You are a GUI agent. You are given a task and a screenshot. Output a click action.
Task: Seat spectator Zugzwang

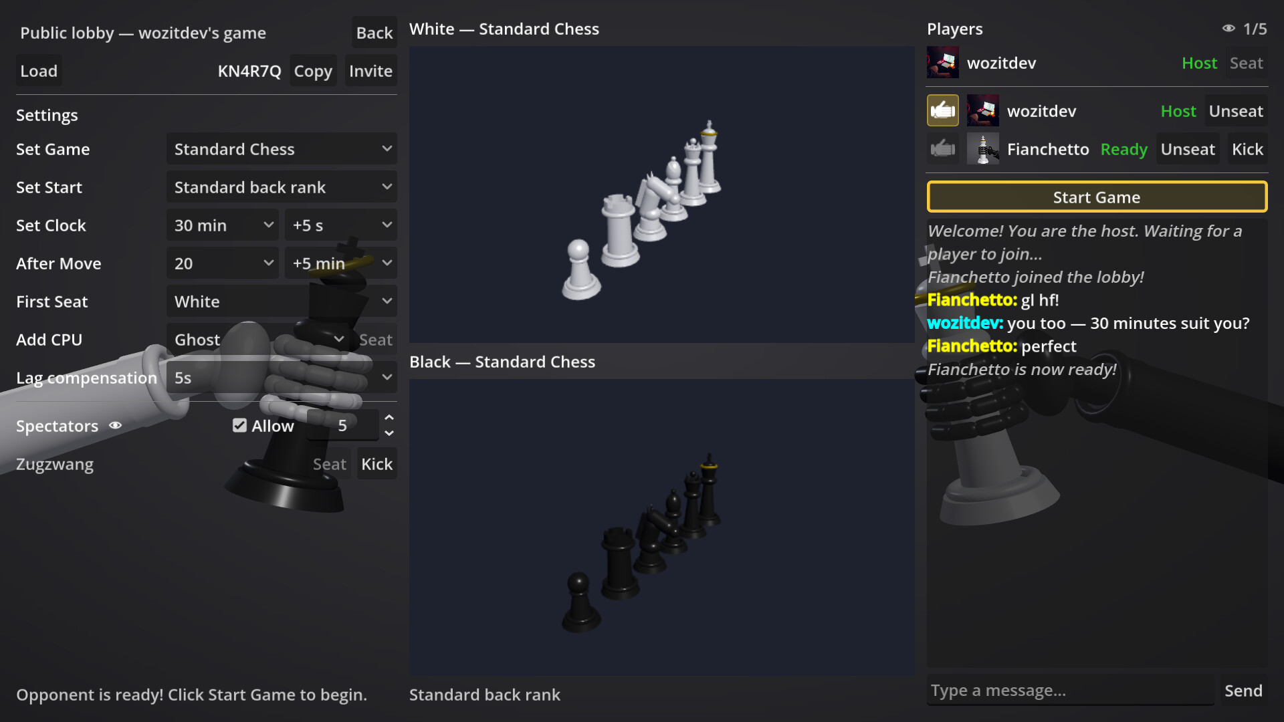click(330, 464)
